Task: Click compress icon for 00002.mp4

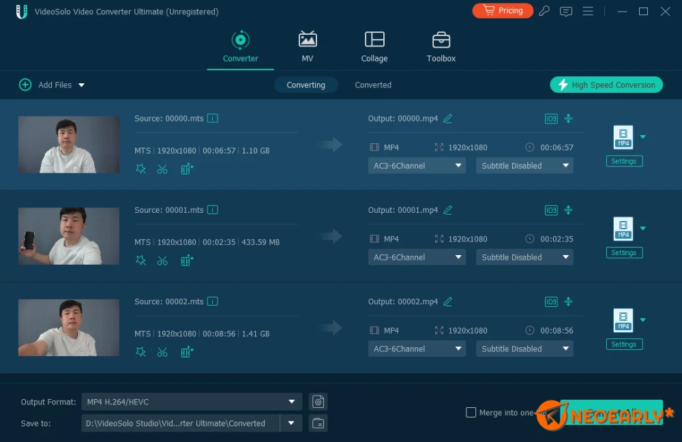Action: pos(569,301)
